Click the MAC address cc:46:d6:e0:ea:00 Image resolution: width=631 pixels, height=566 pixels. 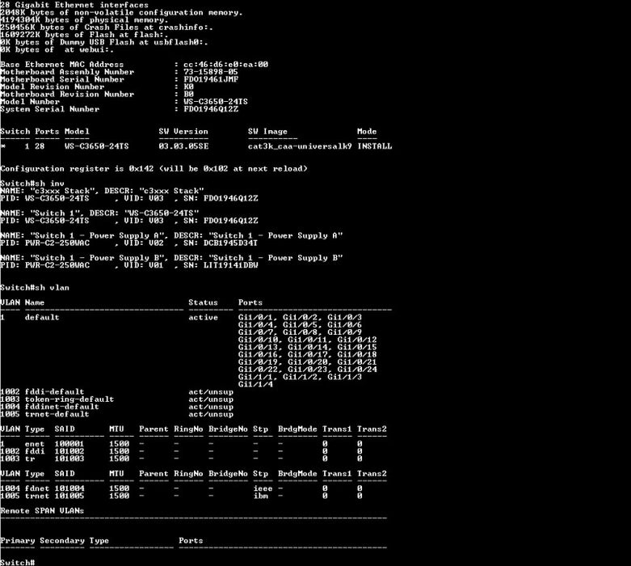(x=225, y=65)
